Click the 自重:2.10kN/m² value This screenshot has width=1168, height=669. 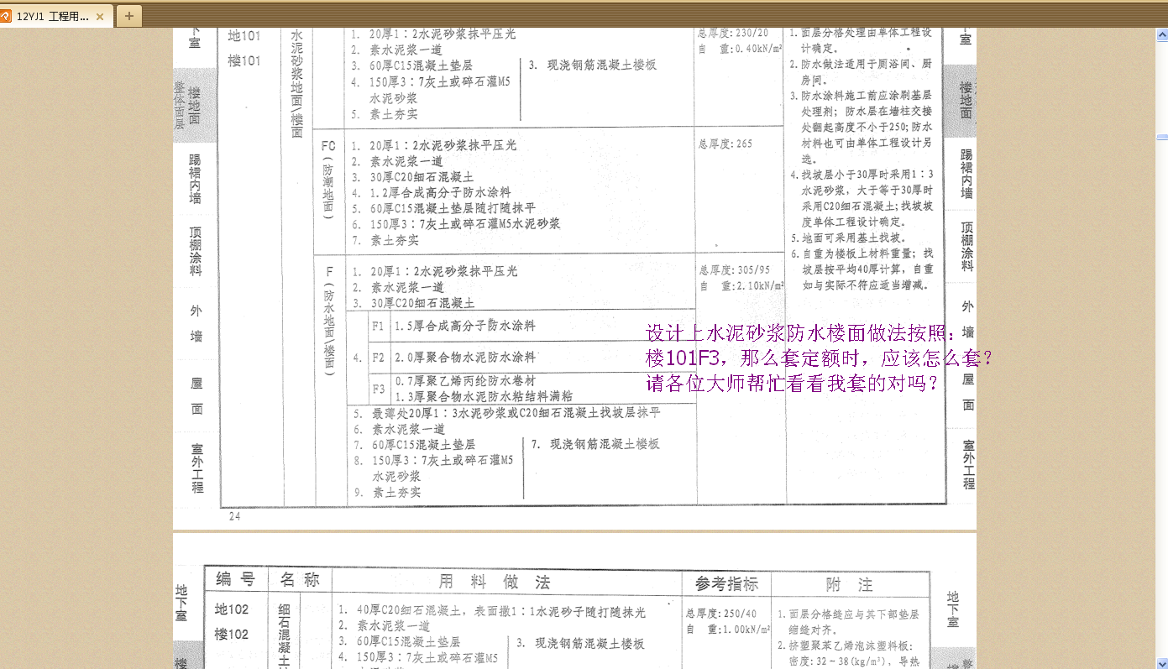pyautogui.click(x=741, y=286)
